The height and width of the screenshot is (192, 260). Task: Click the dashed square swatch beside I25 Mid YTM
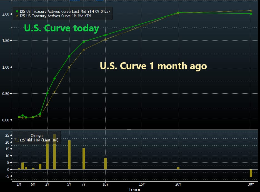[17, 140]
